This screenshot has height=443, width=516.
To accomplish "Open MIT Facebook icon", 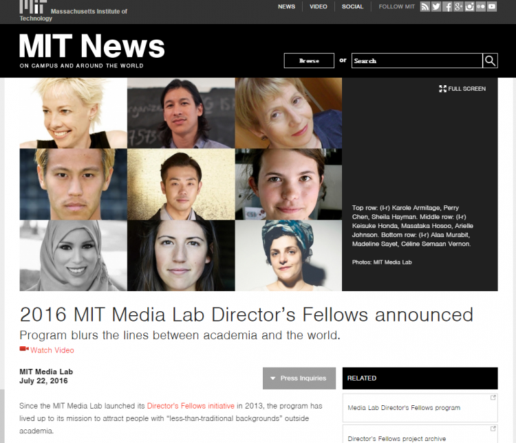I will (447, 7).
